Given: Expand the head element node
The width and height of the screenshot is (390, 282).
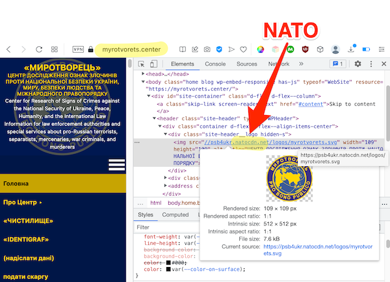Looking at the screenshot, I should [x=143, y=74].
